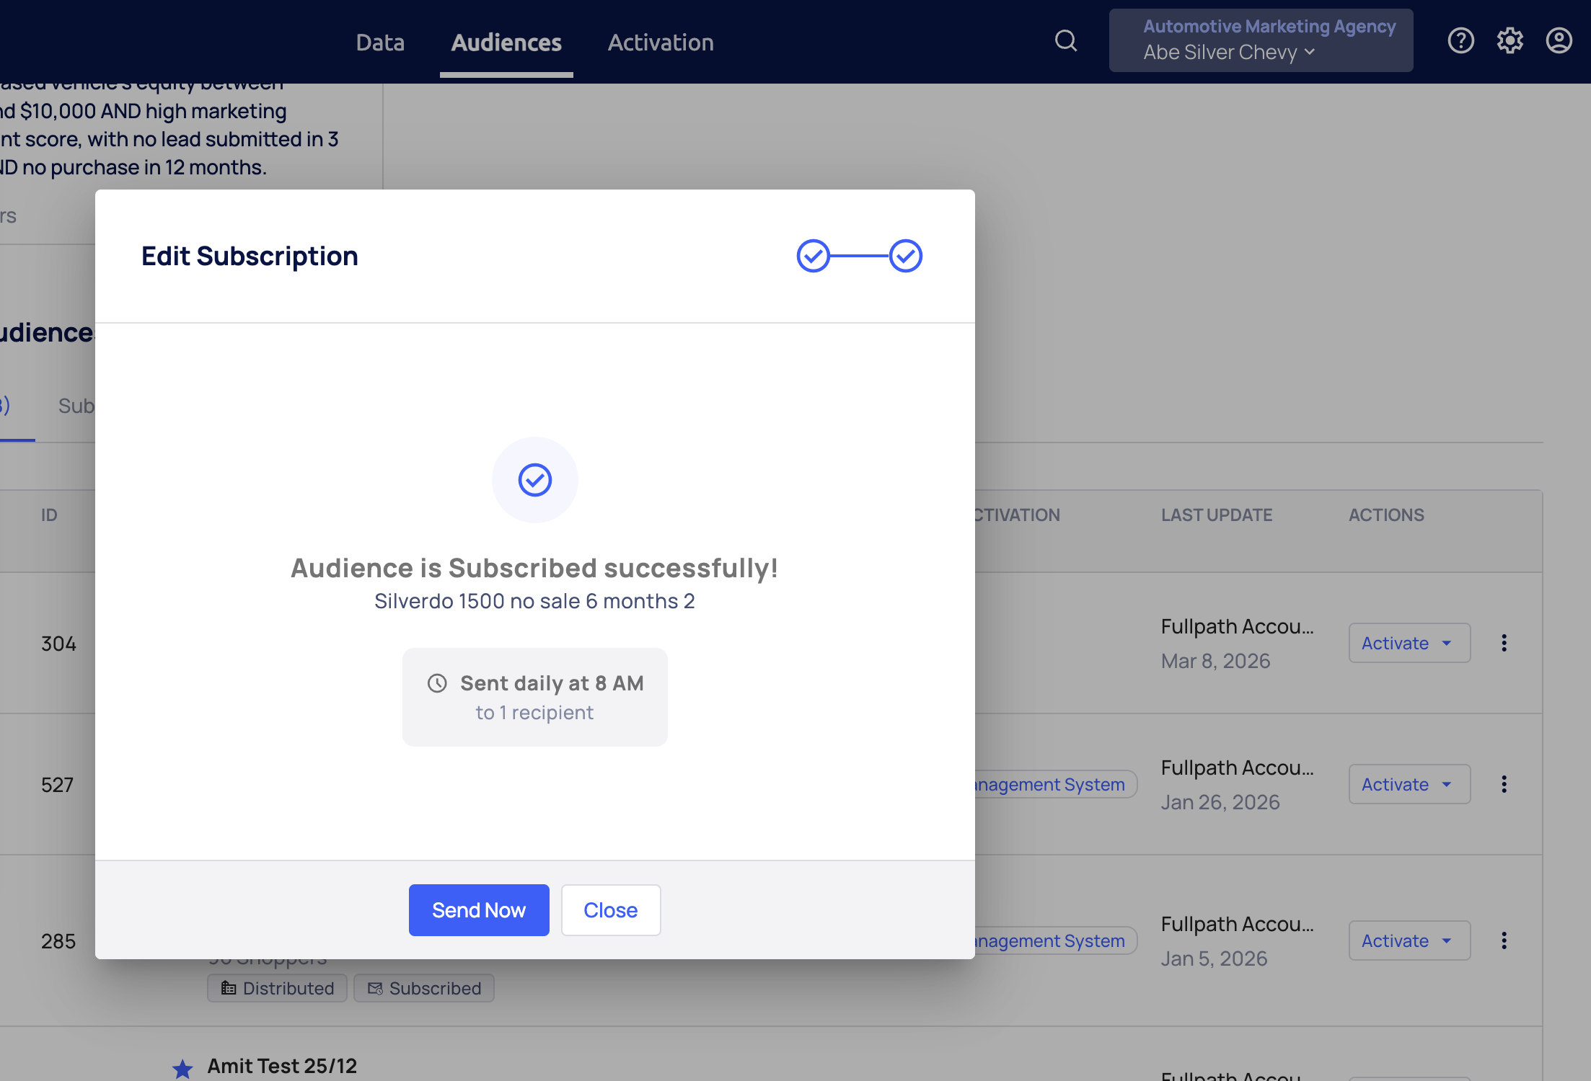Click the Amit Test 25/12 audience name
The image size is (1591, 1081).
click(282, 1066)
